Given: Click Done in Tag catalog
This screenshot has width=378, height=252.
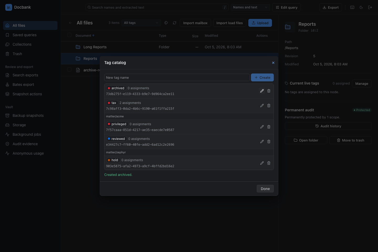Looking at the screenshot, I should [265, 189].
